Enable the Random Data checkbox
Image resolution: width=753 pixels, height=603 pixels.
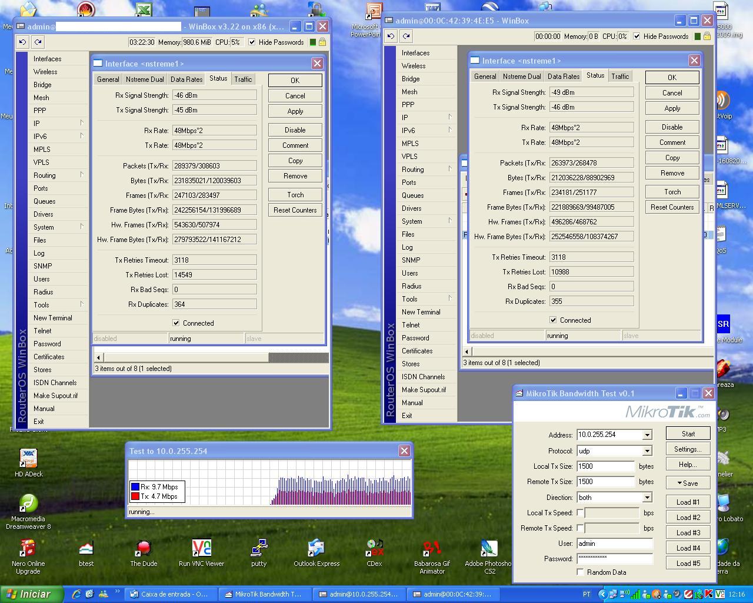581,572
